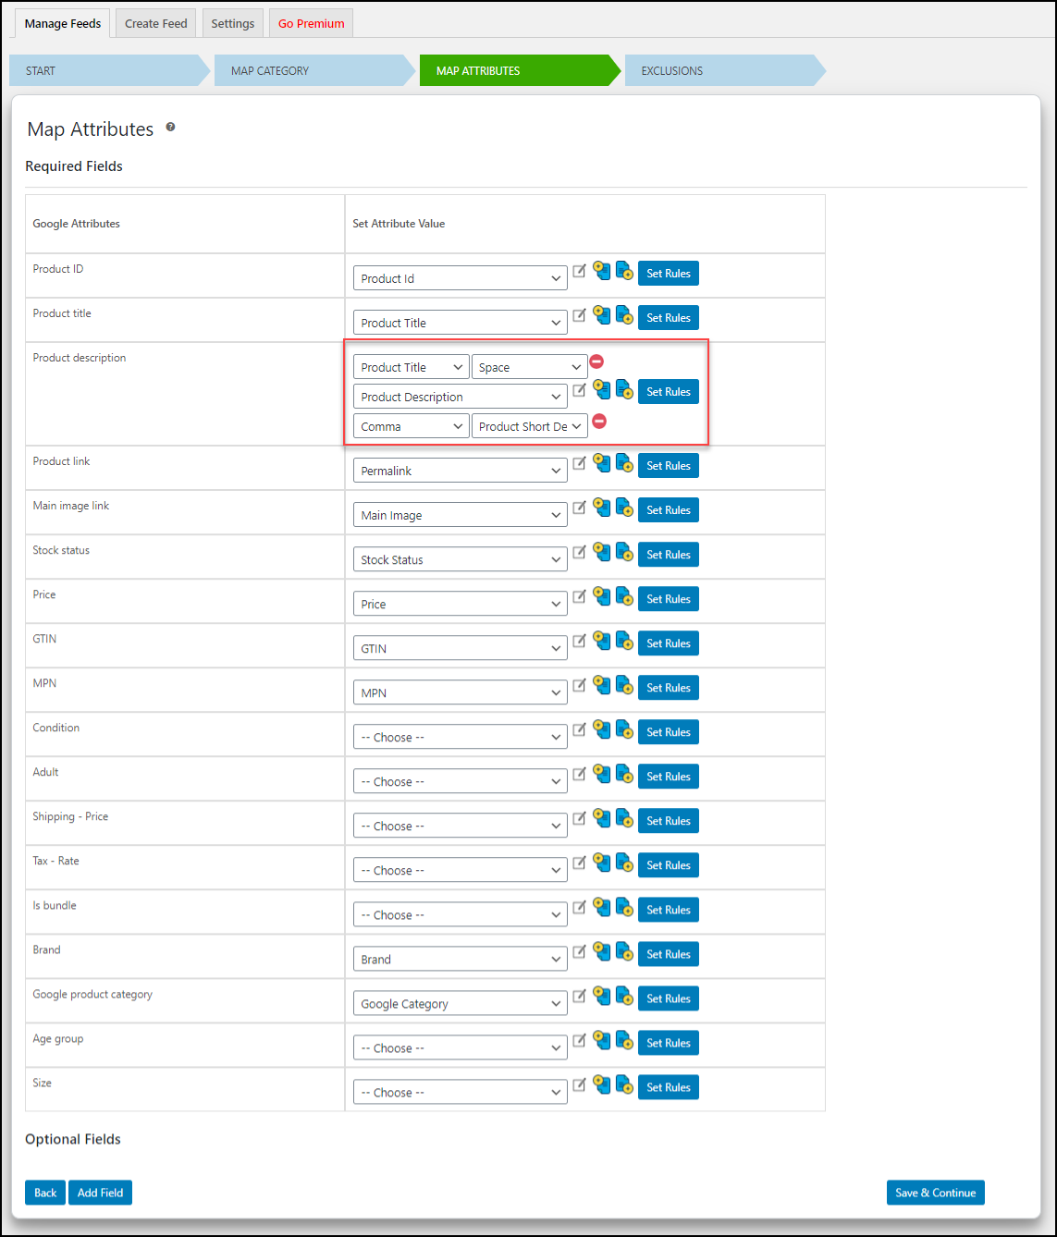
Task: Open the Product Title dropdown in Product title row
Action: click(x=461, y=323)
